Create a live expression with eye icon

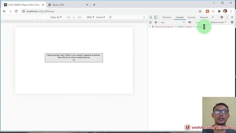pos(190,22)
